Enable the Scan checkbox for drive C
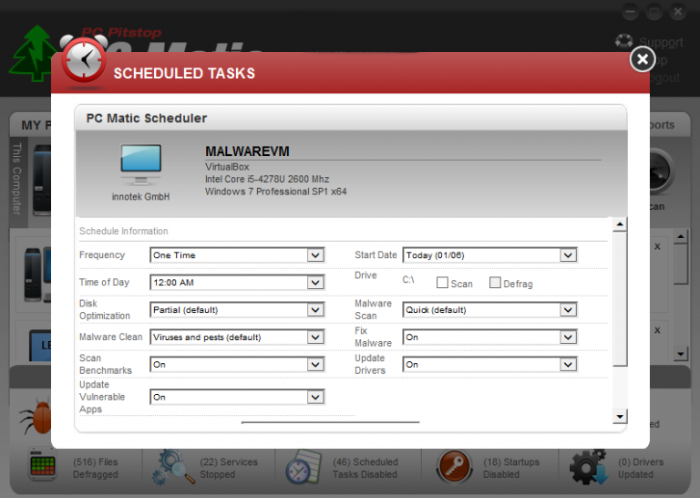 click(442, 283)
